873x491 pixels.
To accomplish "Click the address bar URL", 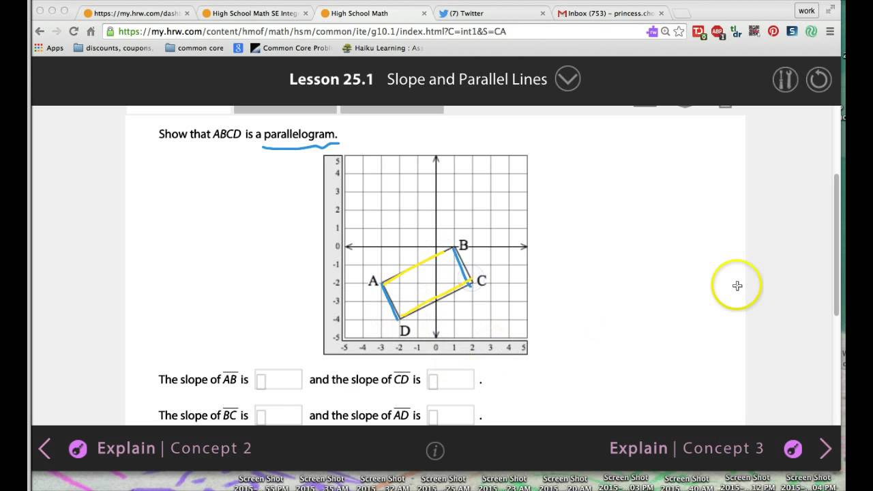I will [x=312, y=31].
